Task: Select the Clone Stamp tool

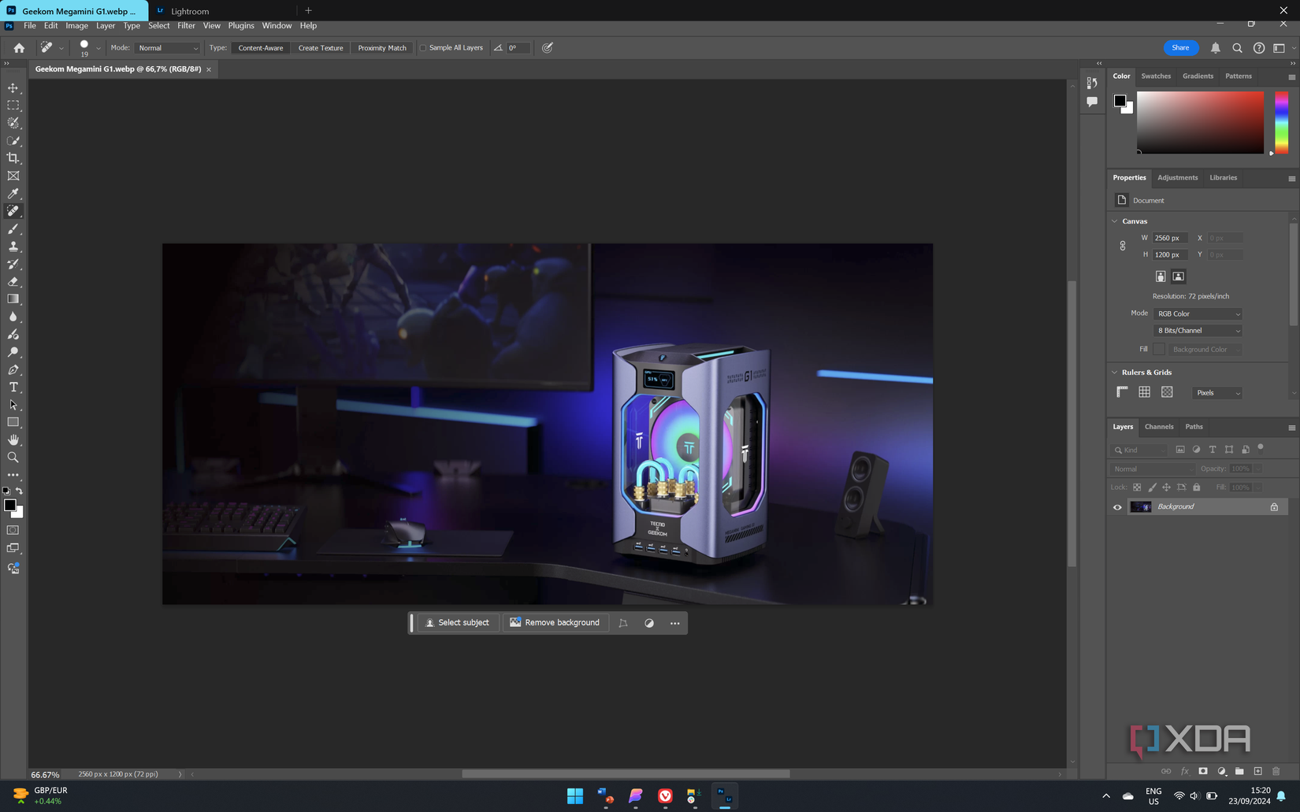Action: coord(13,247)
